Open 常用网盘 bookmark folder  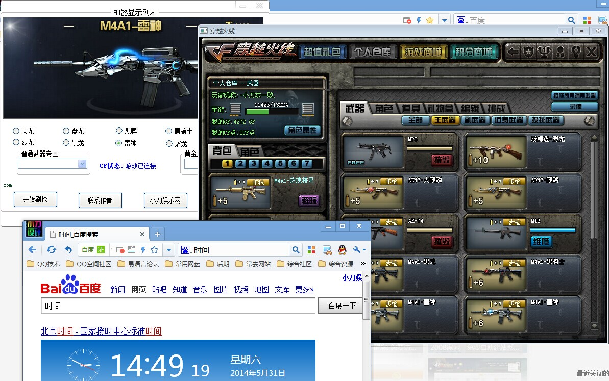coord(183,264)
